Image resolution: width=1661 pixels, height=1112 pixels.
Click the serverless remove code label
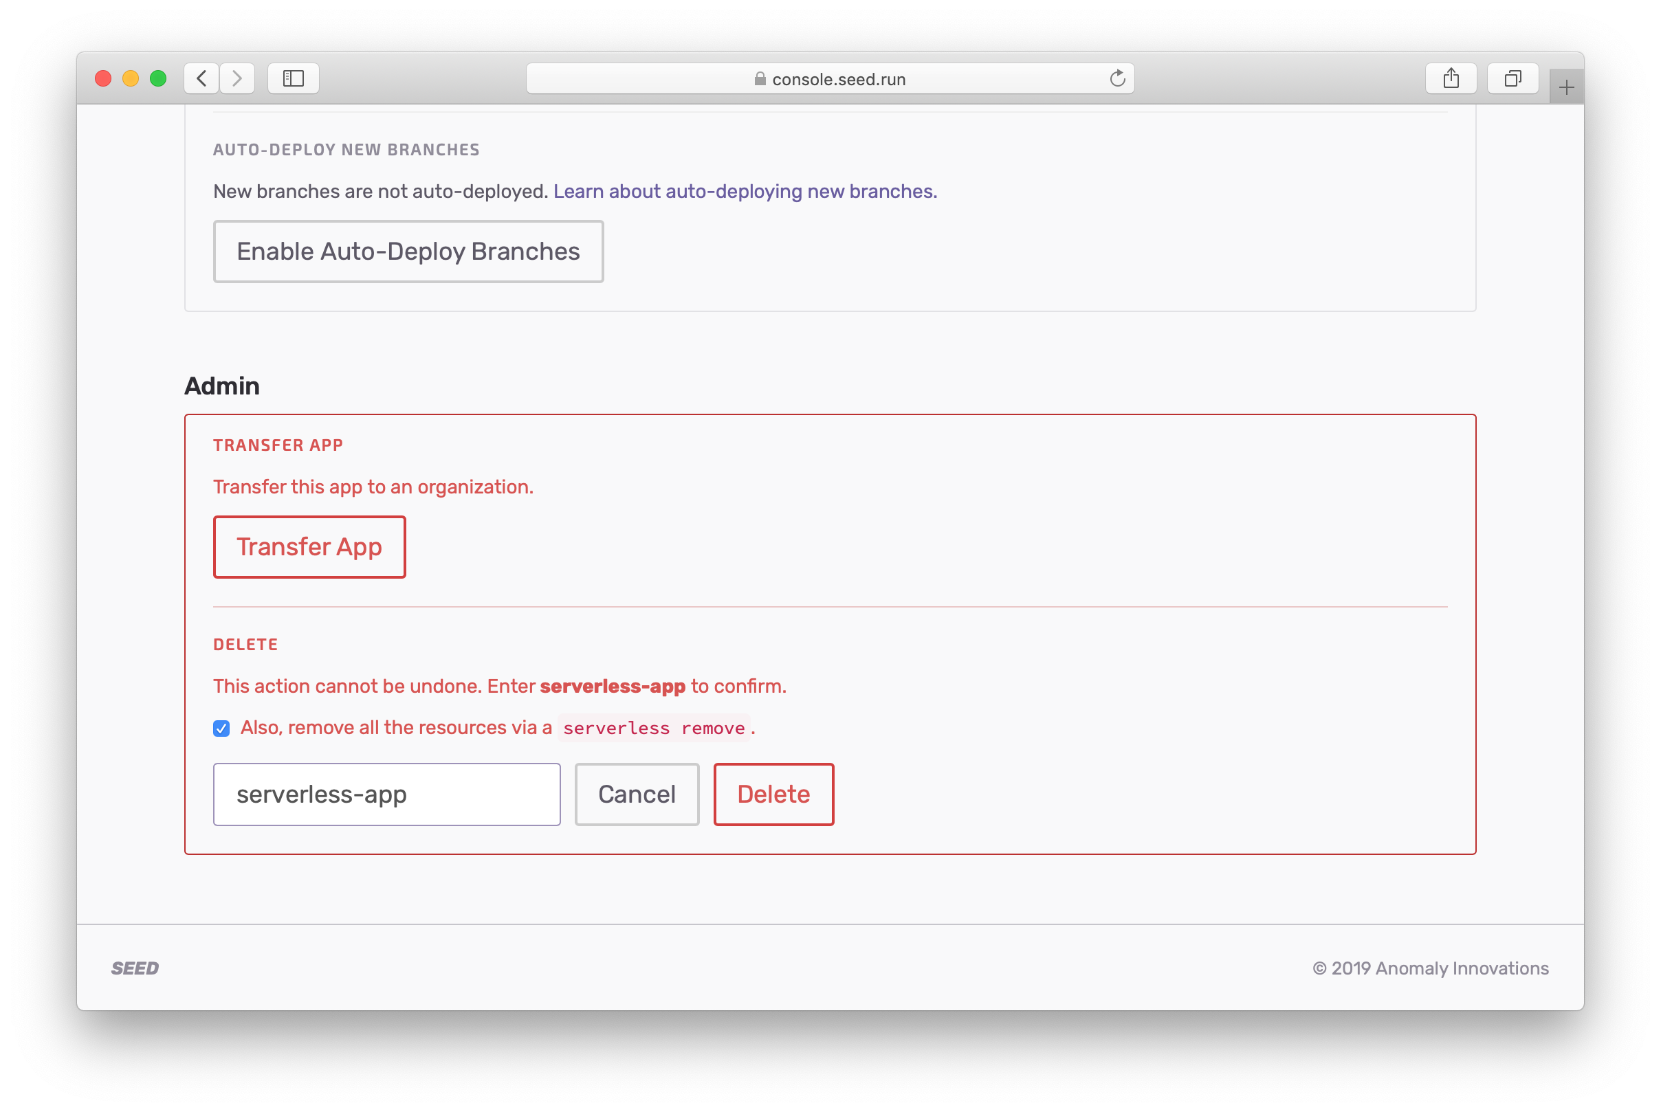point(653,729)
